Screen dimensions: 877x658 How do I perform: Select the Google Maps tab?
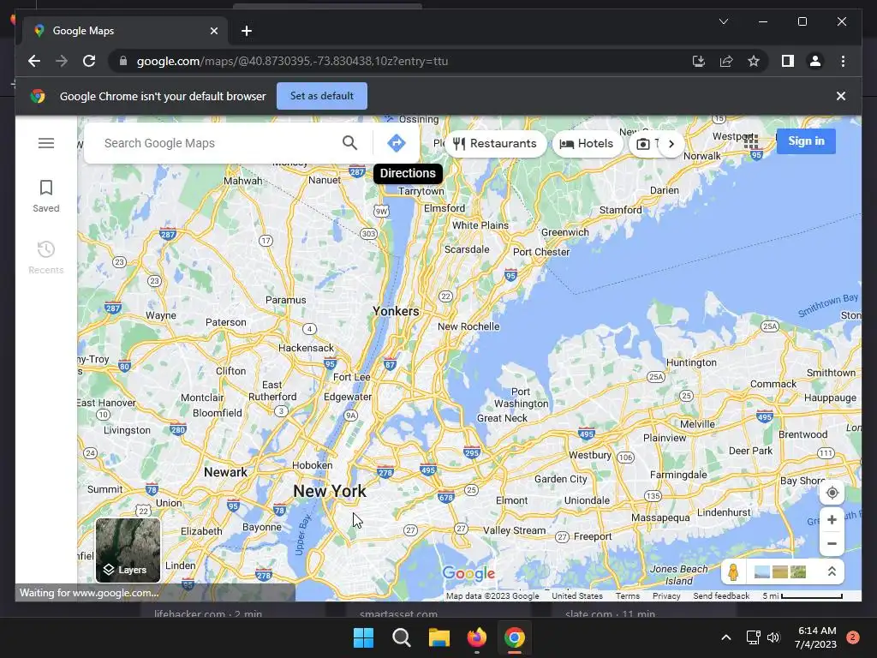click(x=124, y=31)
